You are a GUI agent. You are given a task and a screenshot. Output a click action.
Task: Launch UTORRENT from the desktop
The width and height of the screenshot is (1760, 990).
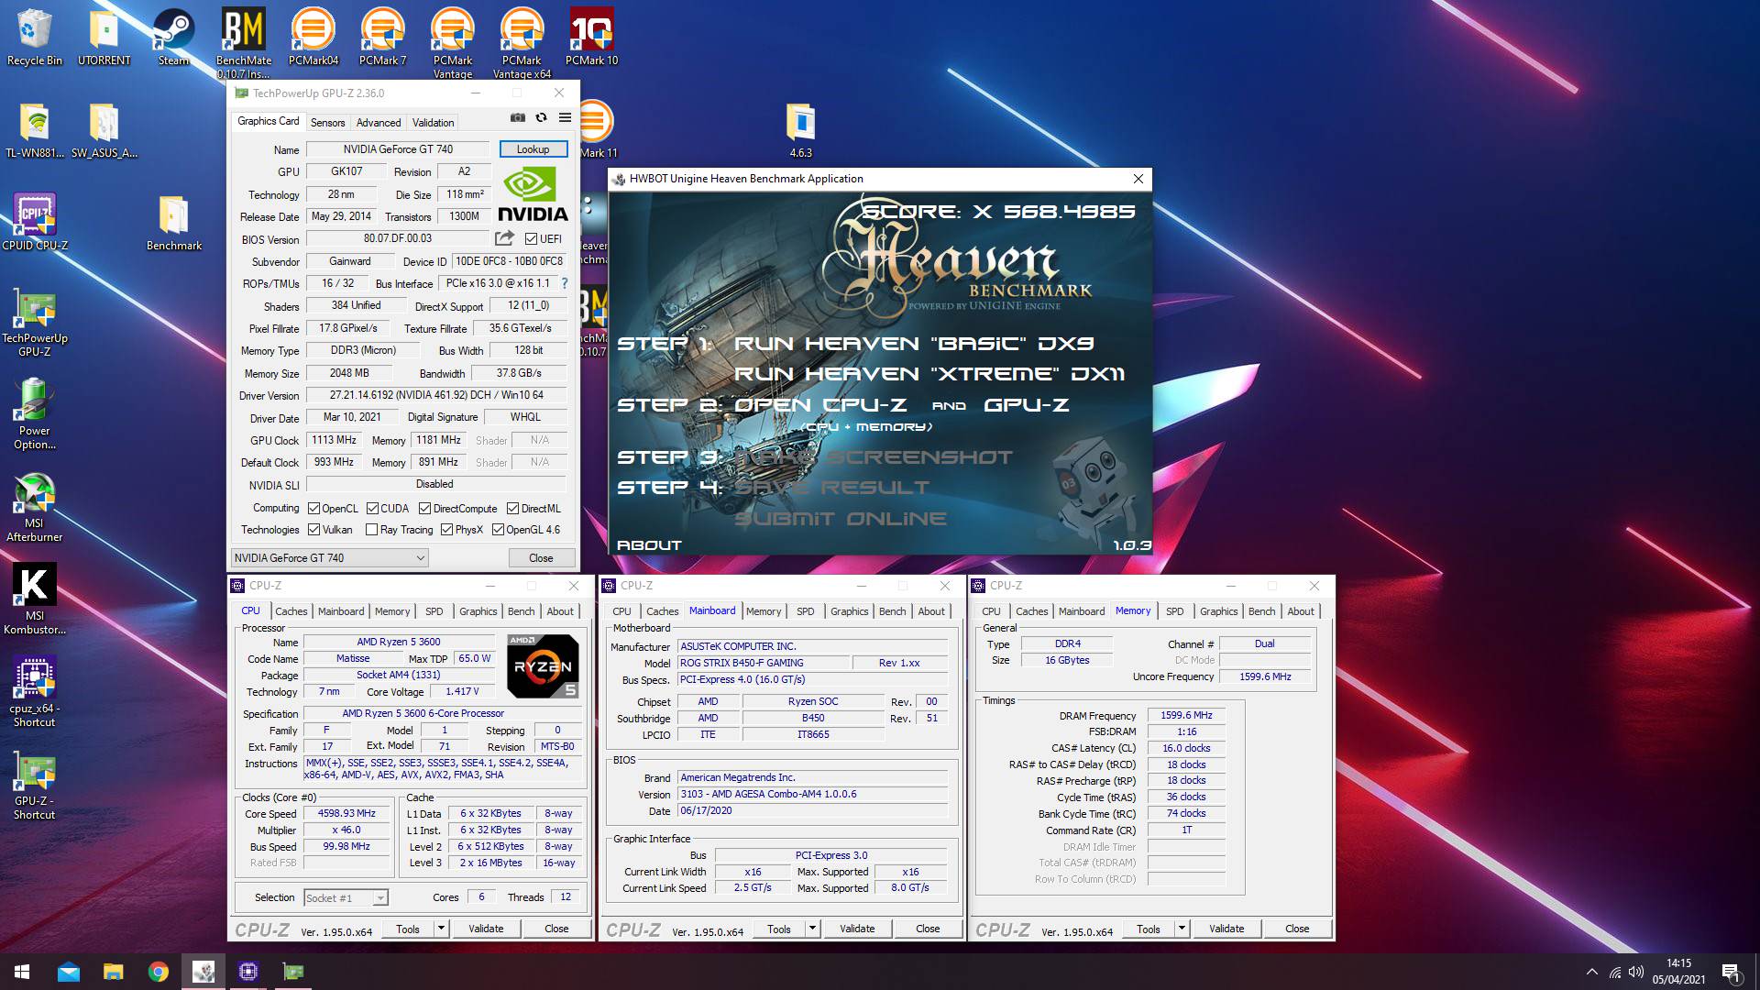pyautogui.click(x=104, y=38)
